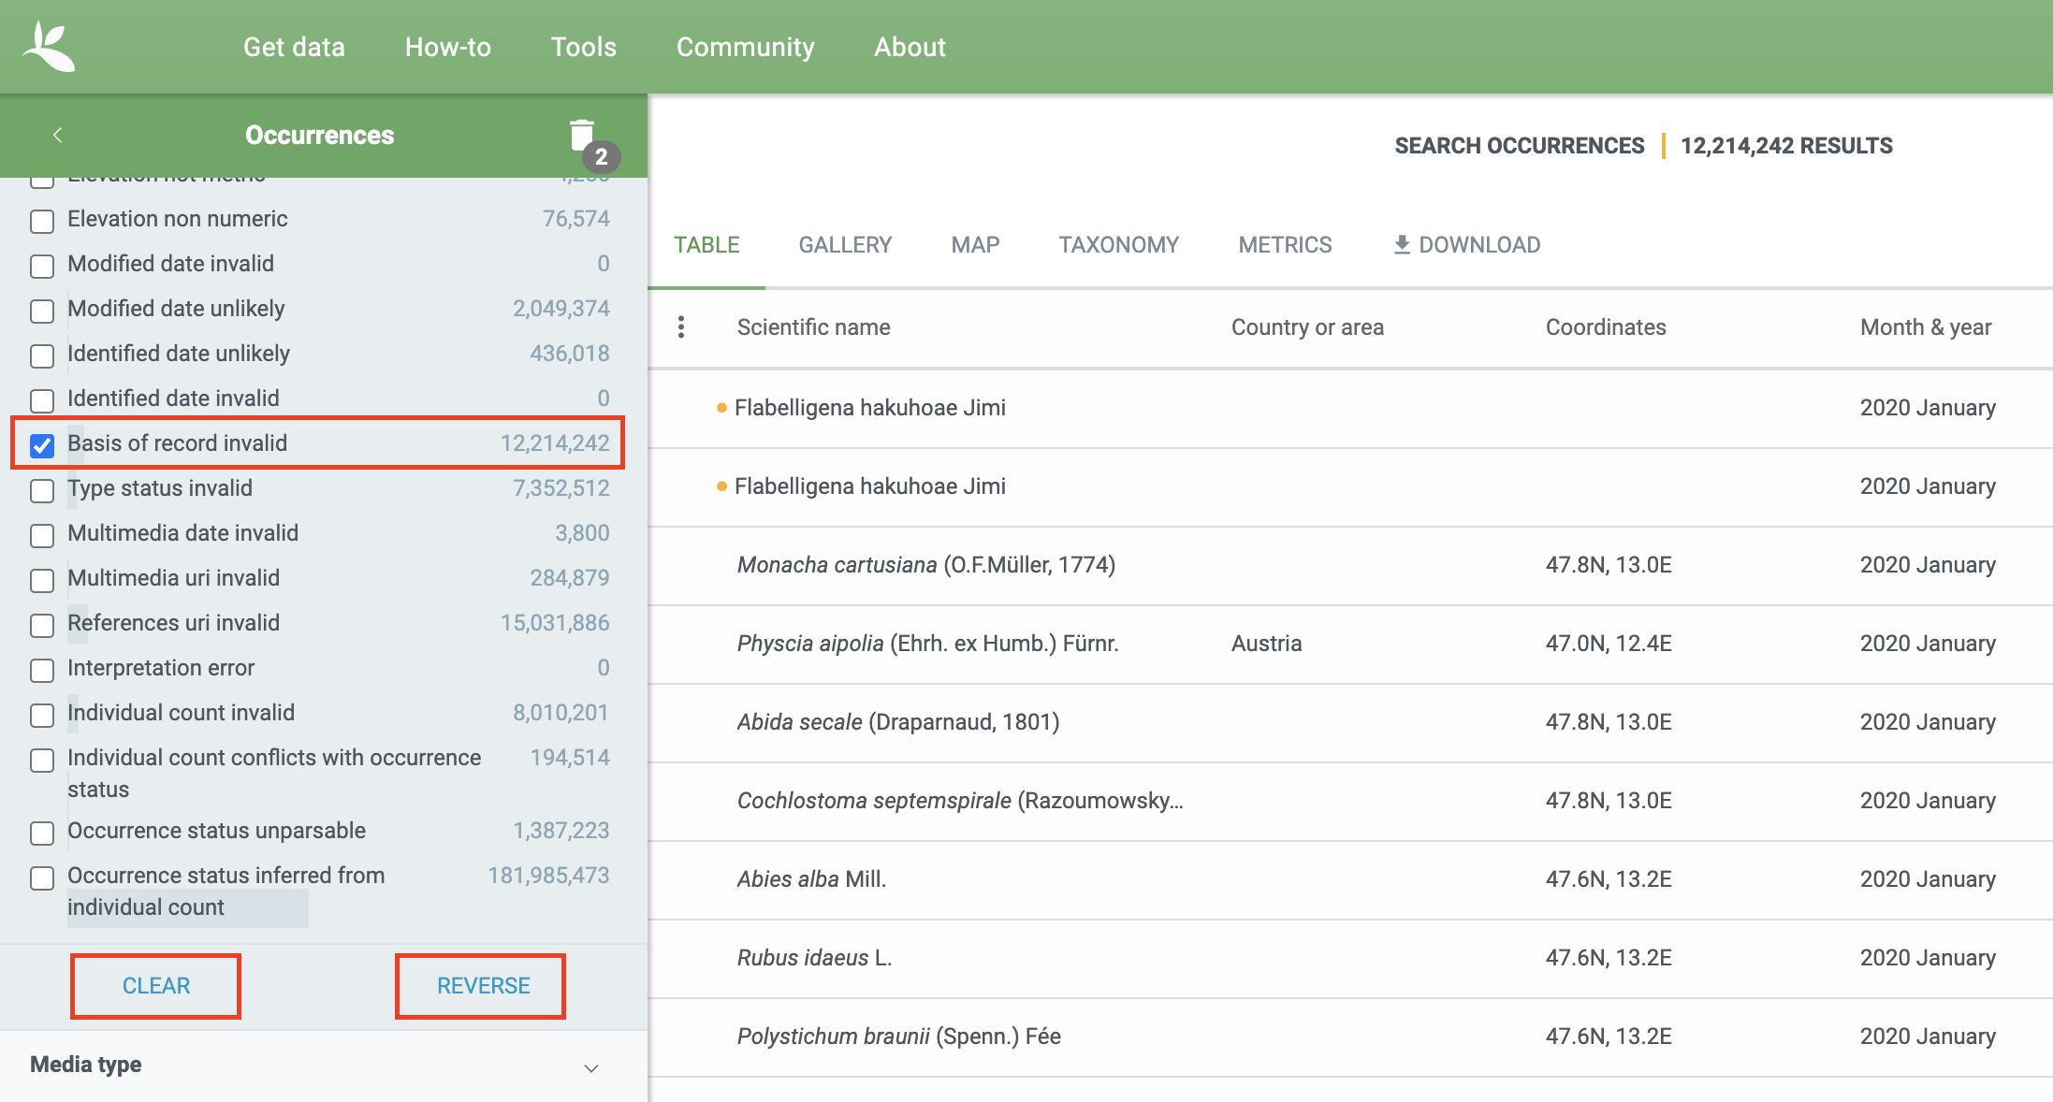Viewport: 2053px width, 1102px height.
Task: Click the trash icon to clear filters
Action: (582, 136)
